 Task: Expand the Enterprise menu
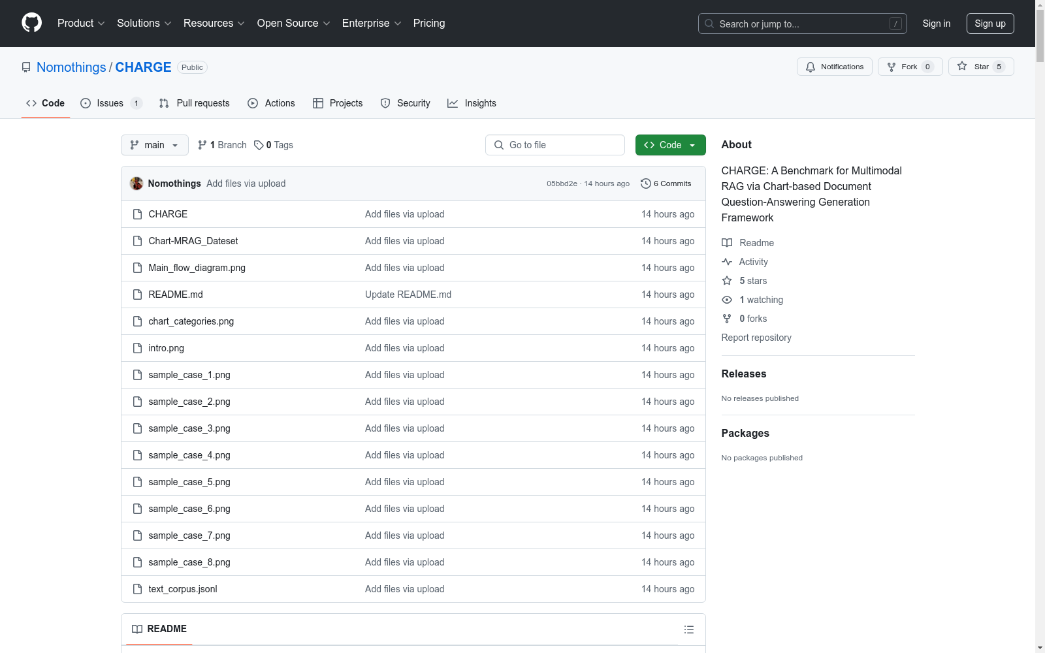372,23
